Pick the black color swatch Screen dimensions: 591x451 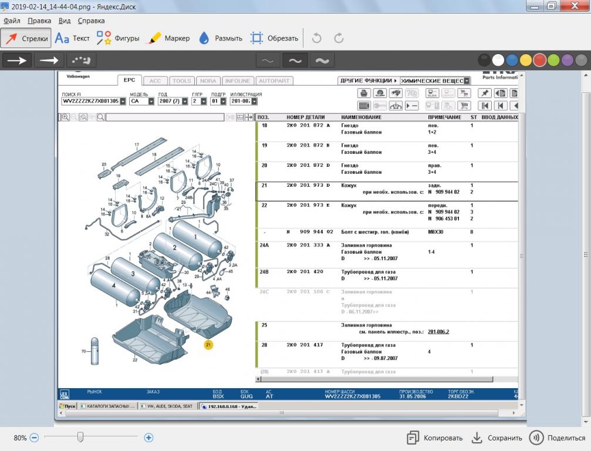pos(484,60)
